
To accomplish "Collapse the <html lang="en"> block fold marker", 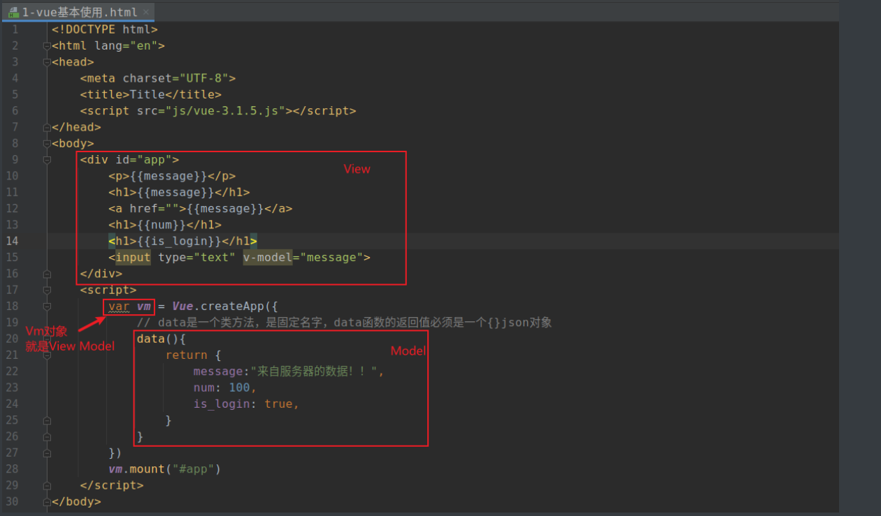I will tap(47, 46).
